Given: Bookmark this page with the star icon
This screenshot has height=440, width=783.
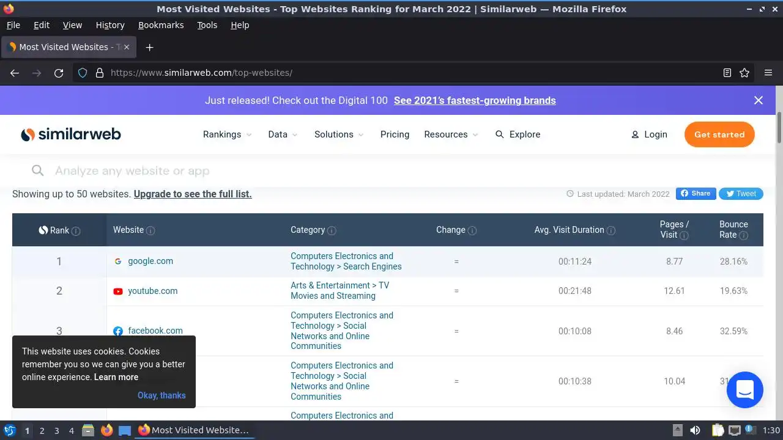Looking at the screenshot, I should [744, 73].
